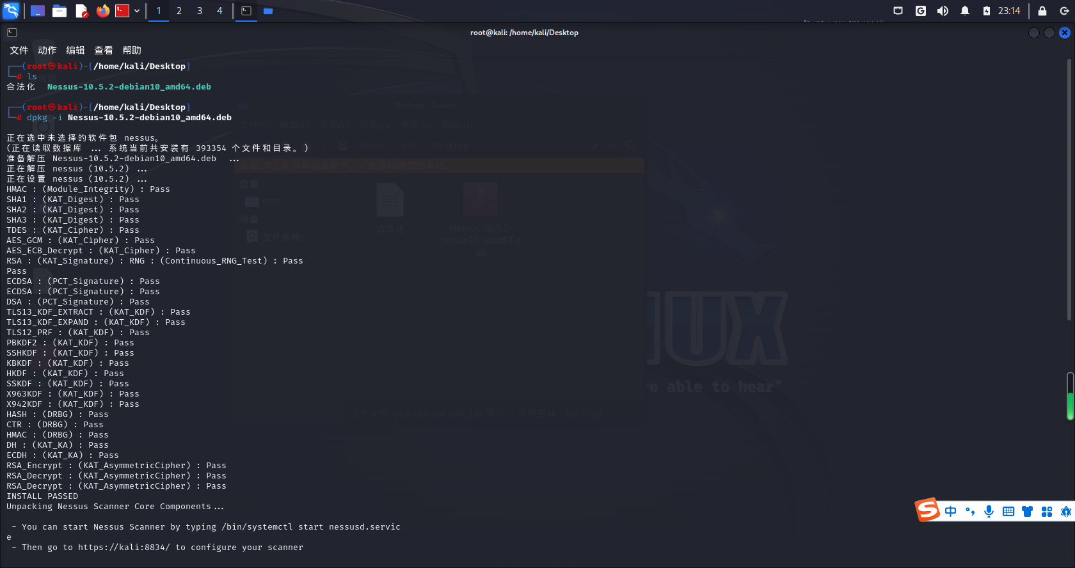1075x568 pixels.
Task: Open the 文件 menu in terminal
Action: click(19, 51)
